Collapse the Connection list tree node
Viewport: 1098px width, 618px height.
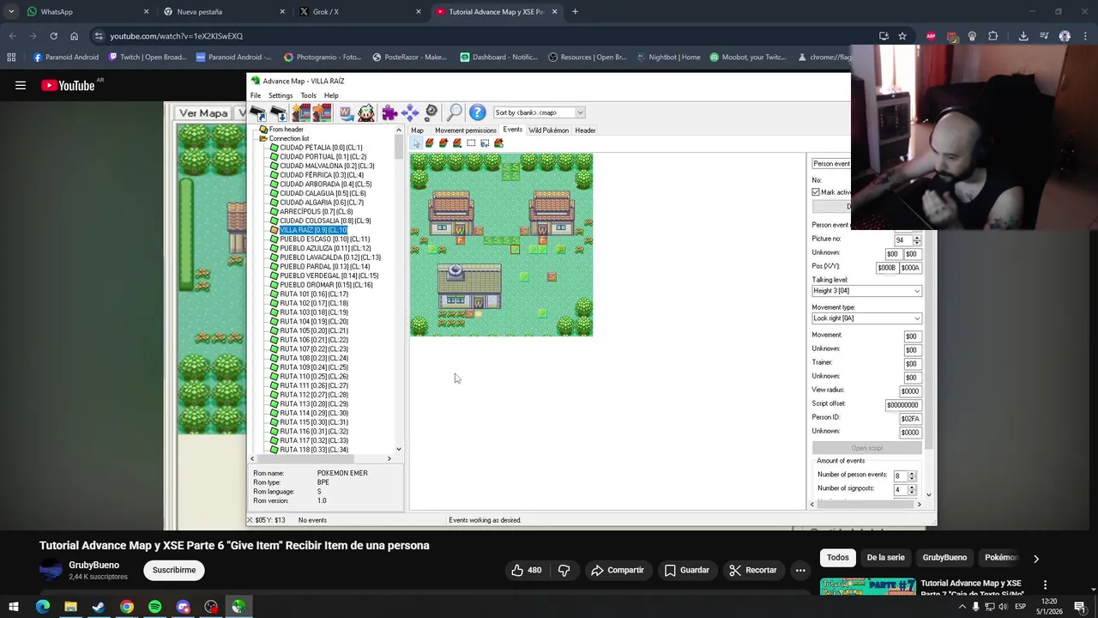262,138
